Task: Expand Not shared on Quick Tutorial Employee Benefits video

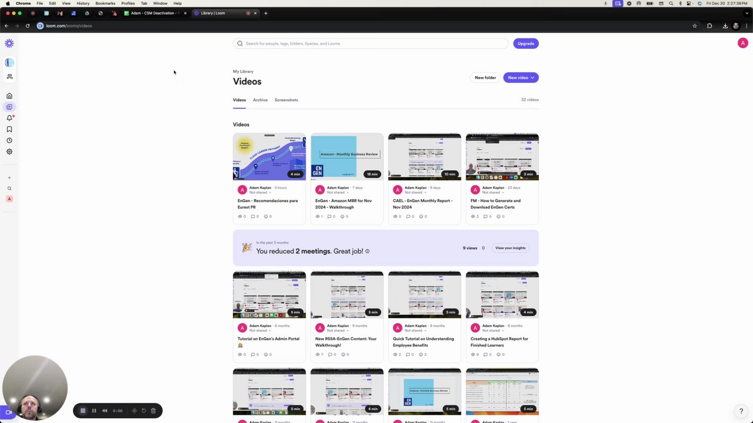Action: tap(414, 330)
